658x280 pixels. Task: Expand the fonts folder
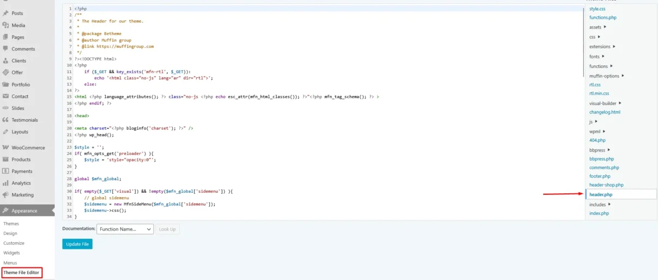(597, 57)
